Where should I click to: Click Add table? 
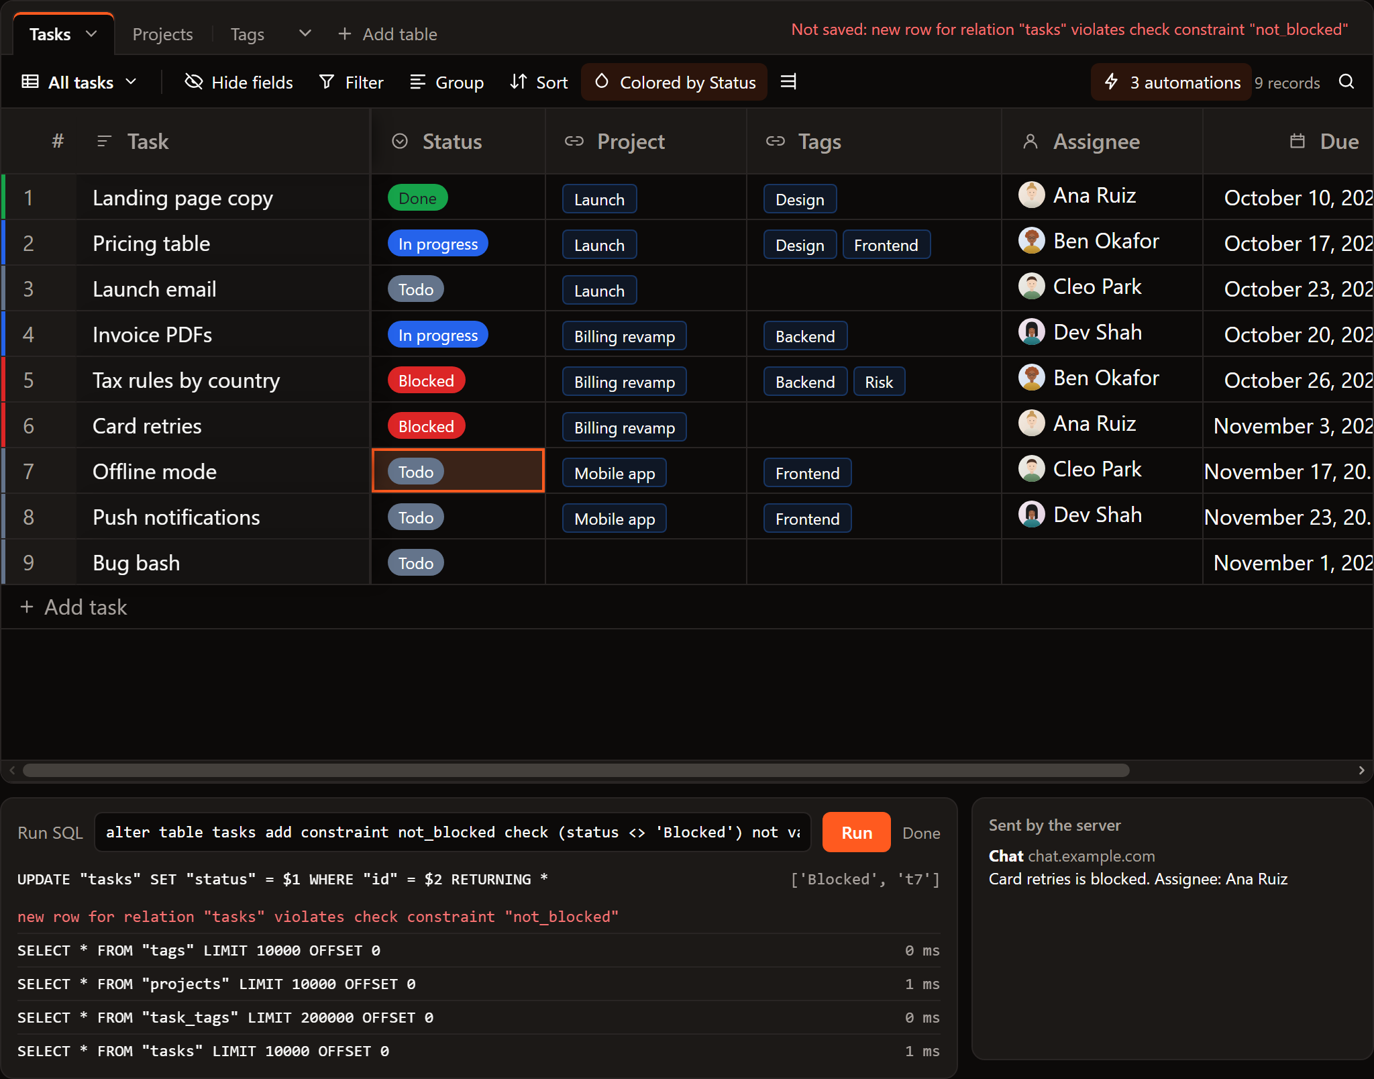click(x=388, y=34)
